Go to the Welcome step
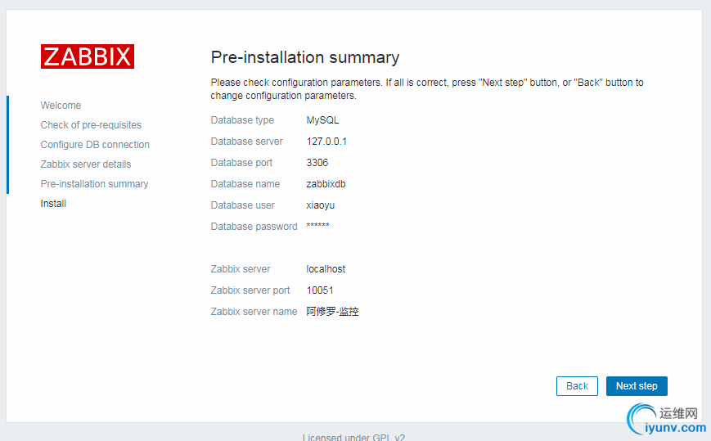Viewport: 711px width, 441px height. [x=61, y=106]
